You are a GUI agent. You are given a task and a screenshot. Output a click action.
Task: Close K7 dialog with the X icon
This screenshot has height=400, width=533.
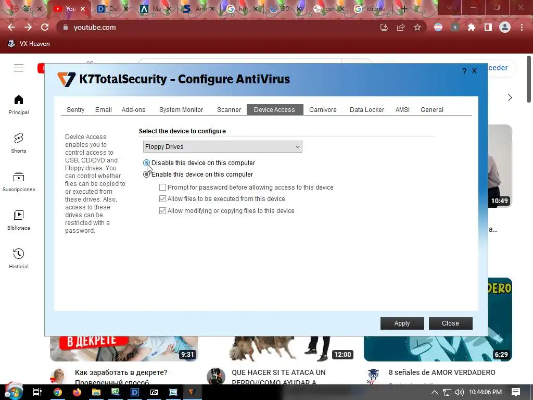click(x=474, y=71)
